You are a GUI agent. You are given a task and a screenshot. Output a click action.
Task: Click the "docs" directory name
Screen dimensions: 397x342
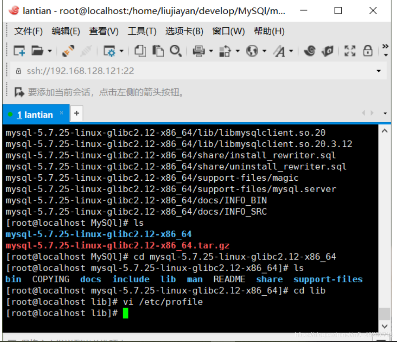[x=91, y=279]
